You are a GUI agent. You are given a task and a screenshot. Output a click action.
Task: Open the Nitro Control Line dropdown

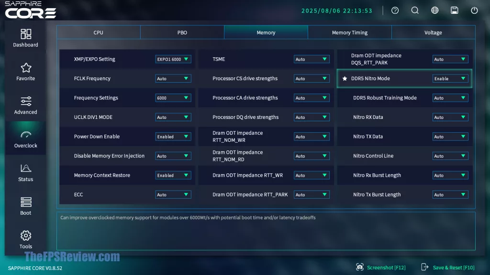point(450,156)
